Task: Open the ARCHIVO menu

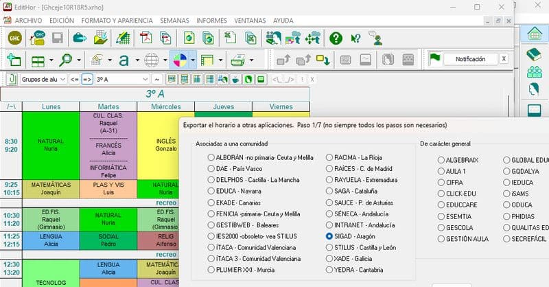Action: click(28, 21)
